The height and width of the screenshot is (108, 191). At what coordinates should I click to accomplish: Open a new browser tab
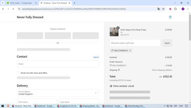(x=74, y=3)
